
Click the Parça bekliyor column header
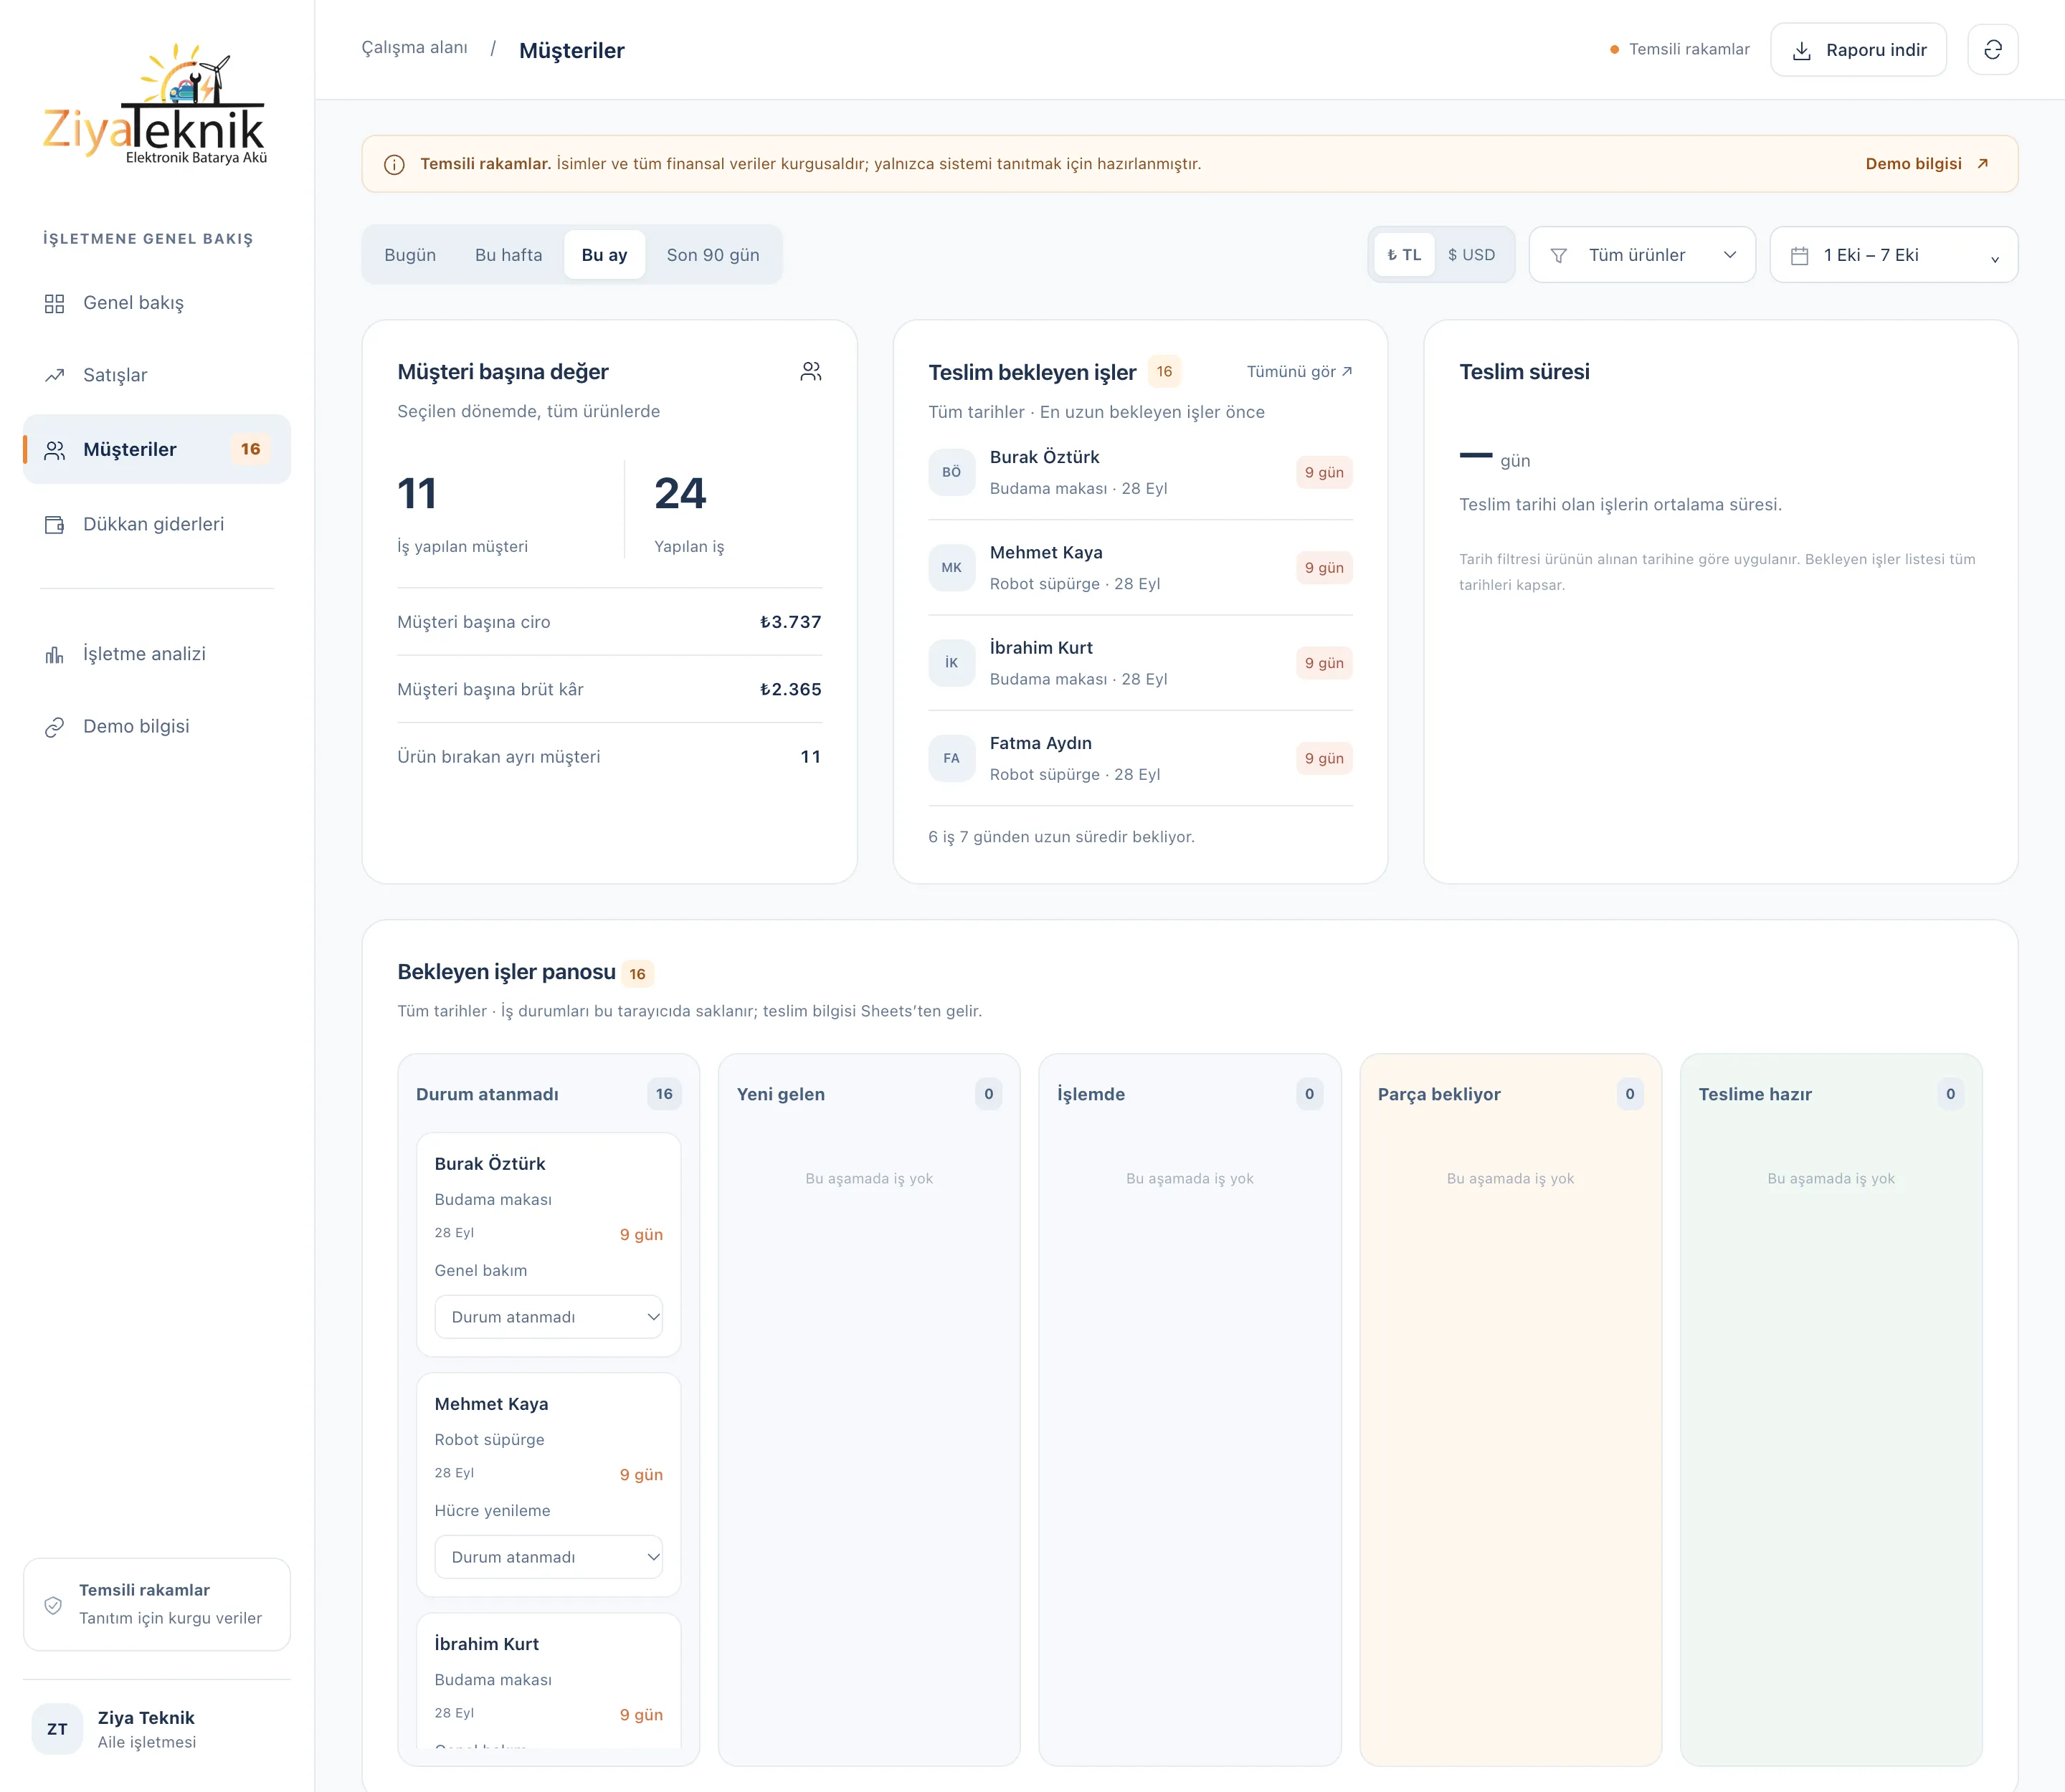pyautogui.click(x=1510, y=1094)
